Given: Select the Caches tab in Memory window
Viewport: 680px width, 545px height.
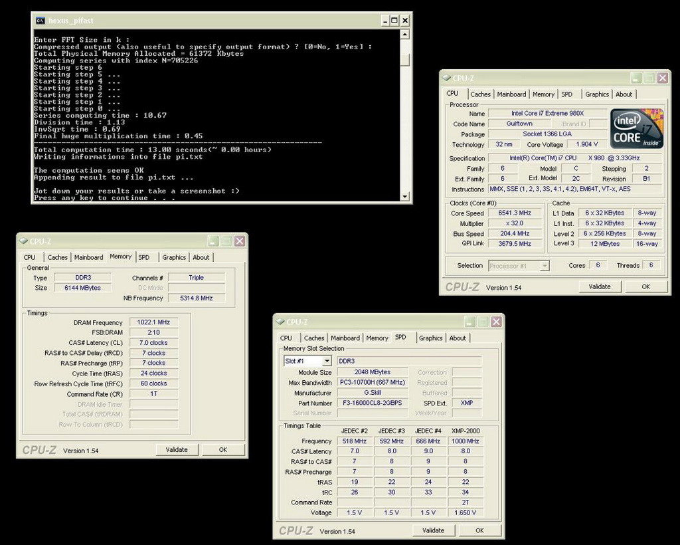Looking at the screenshot, I should tap(58, 257).
